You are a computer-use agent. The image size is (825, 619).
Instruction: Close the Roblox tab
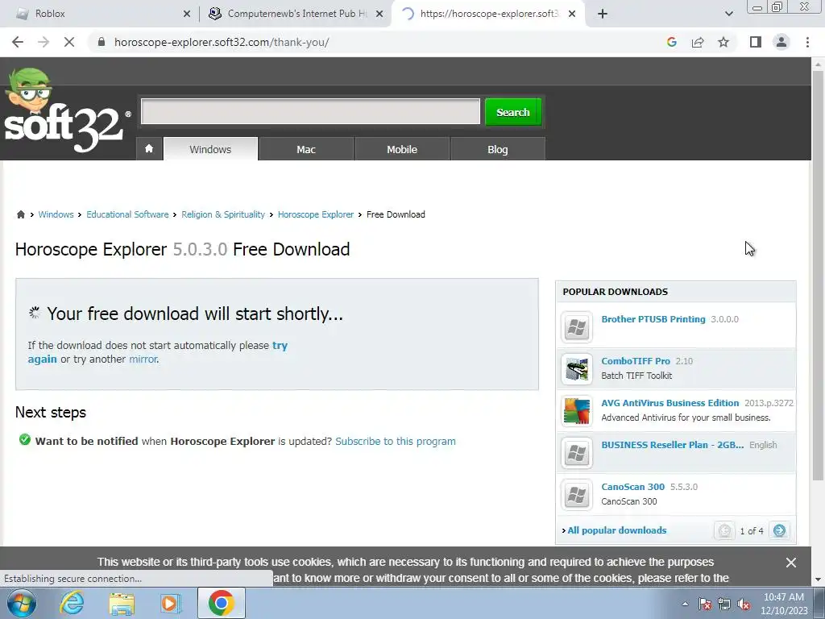(187, 14)
